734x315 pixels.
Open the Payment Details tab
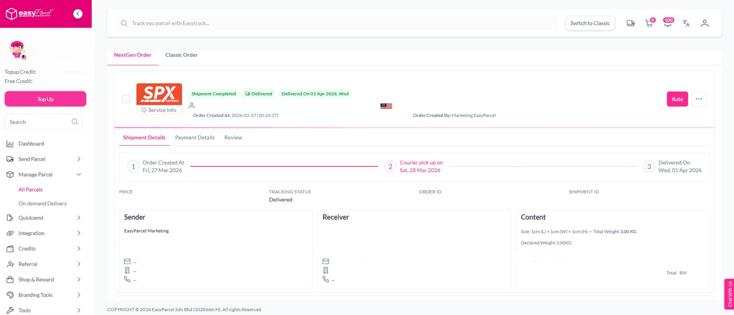[x=195, y=138]
